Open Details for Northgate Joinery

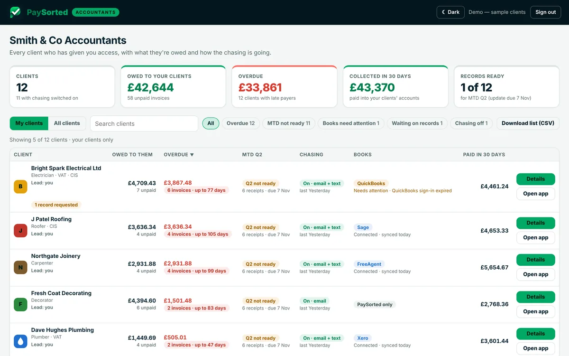click(x=536, y=260)
